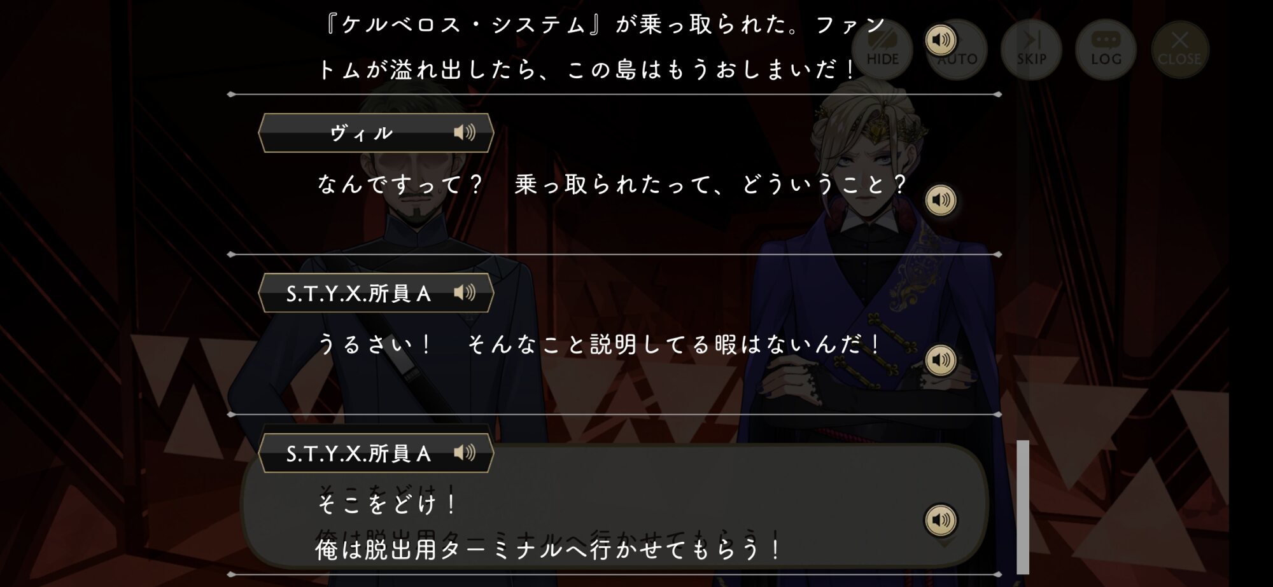This screenshot has width=1273, height=587.
Task: Tap the なんですって dialogue text
Action: click(x=612, y=185)
